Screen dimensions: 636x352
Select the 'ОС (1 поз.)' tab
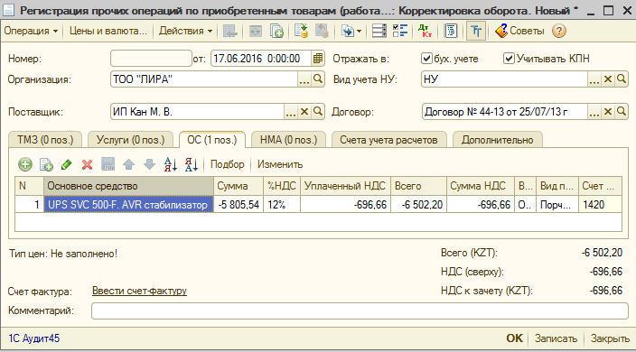tap(211, 140)
